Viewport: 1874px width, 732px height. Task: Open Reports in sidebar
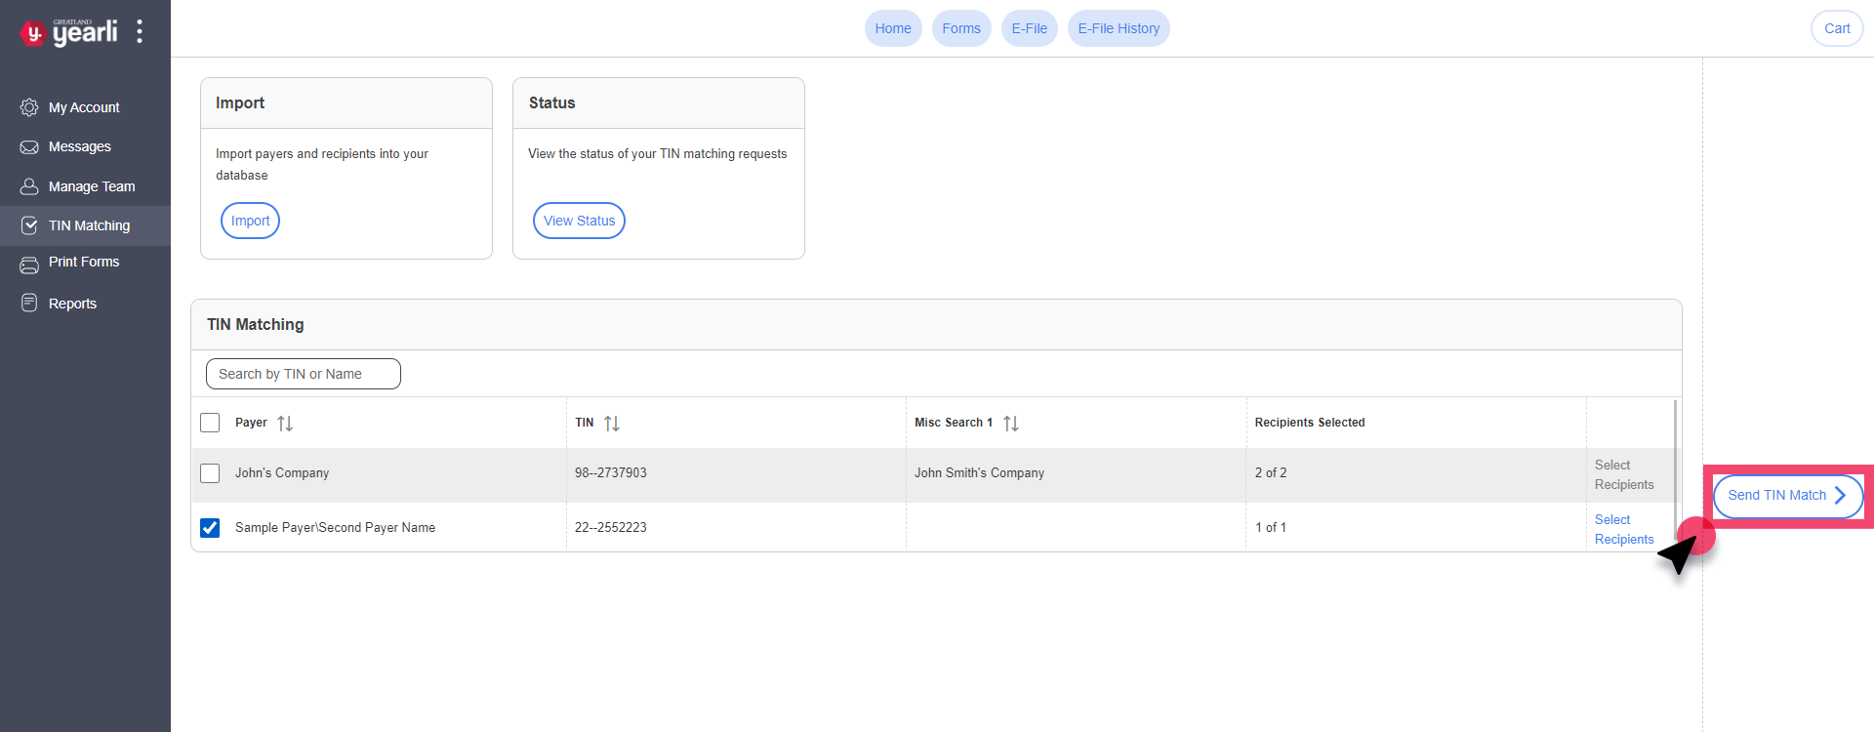point(85,304)
